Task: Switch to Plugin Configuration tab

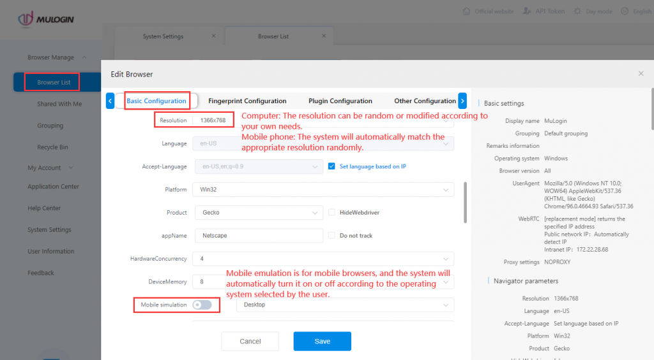Action: pos(340,101)
